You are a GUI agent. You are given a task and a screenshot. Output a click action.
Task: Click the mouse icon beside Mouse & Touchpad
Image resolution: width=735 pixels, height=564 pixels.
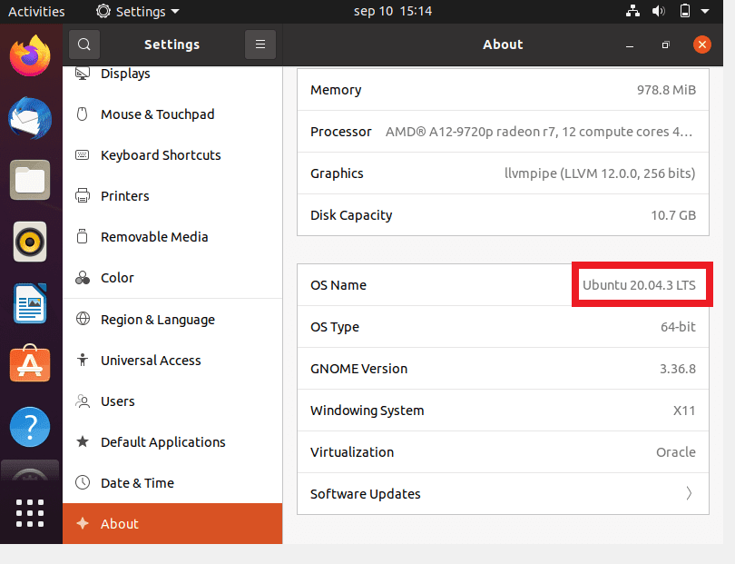(x=82, y=114)
